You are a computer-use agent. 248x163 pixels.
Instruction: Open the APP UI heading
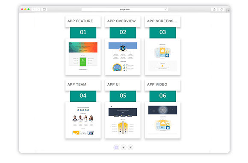[113, 85]
